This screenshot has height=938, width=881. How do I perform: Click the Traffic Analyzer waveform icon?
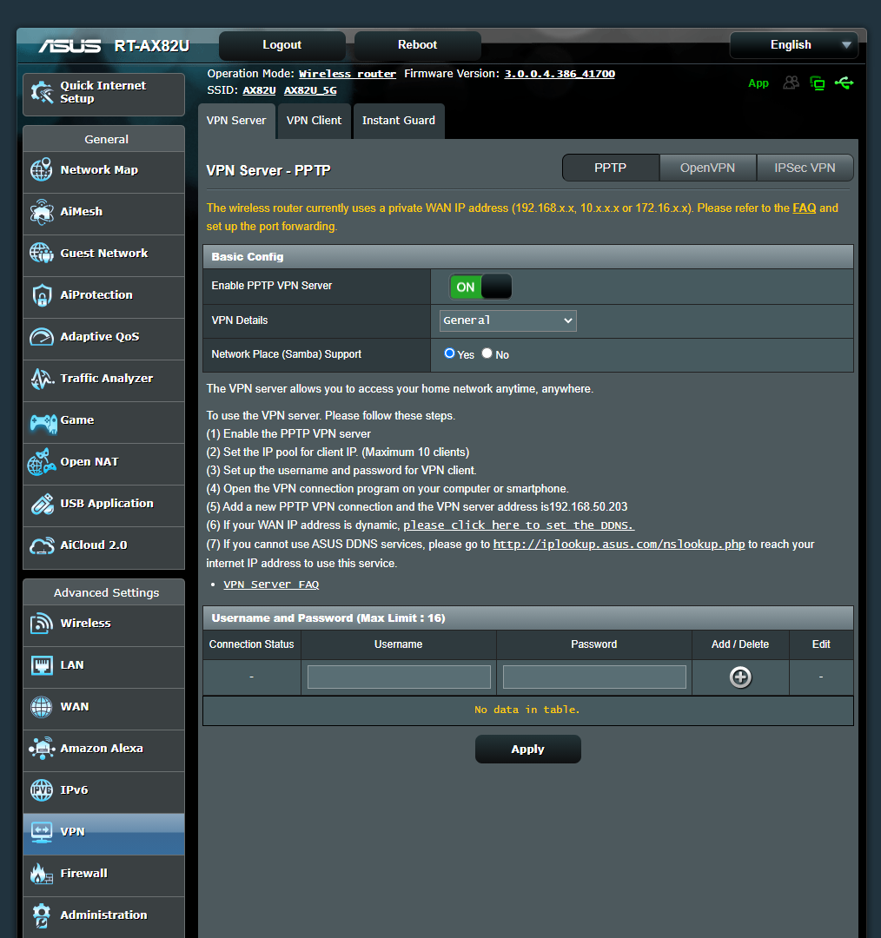click(x=42, y=378)
